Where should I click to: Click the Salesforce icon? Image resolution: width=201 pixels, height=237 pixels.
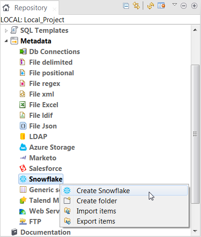pos(23,168)
